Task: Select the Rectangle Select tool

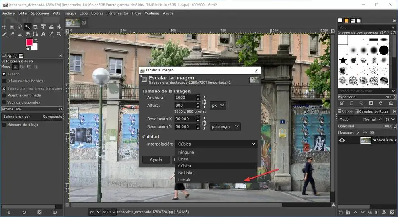Action: tap(12, 27)
